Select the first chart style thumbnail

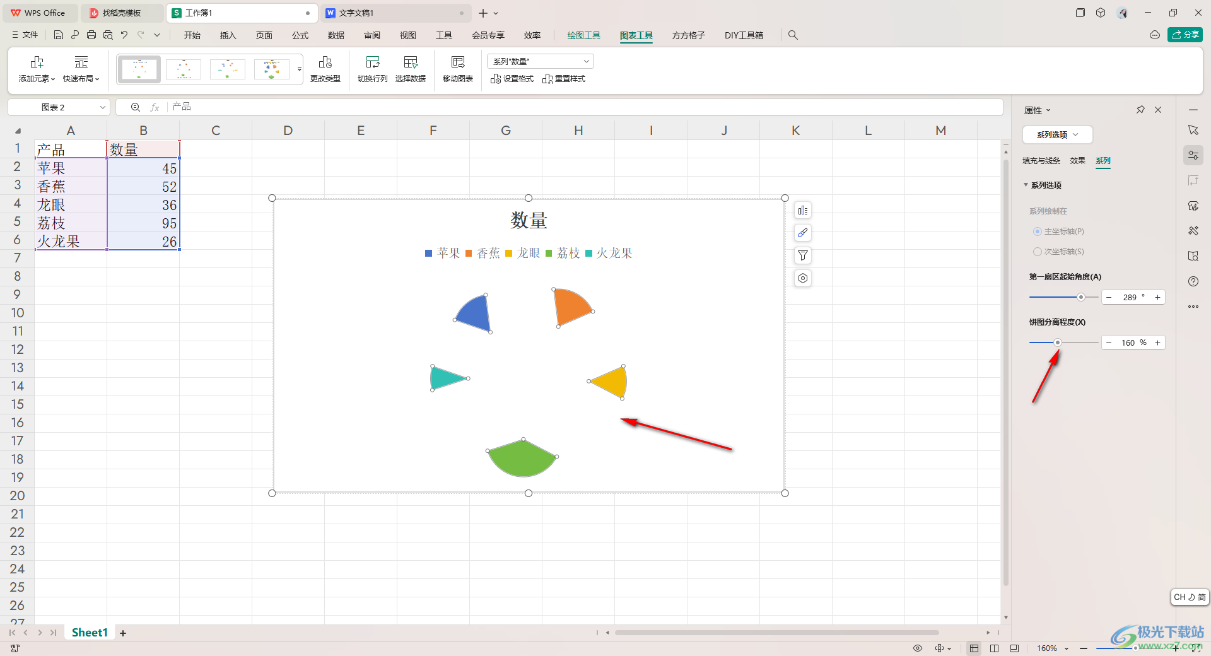pos(139,69)
